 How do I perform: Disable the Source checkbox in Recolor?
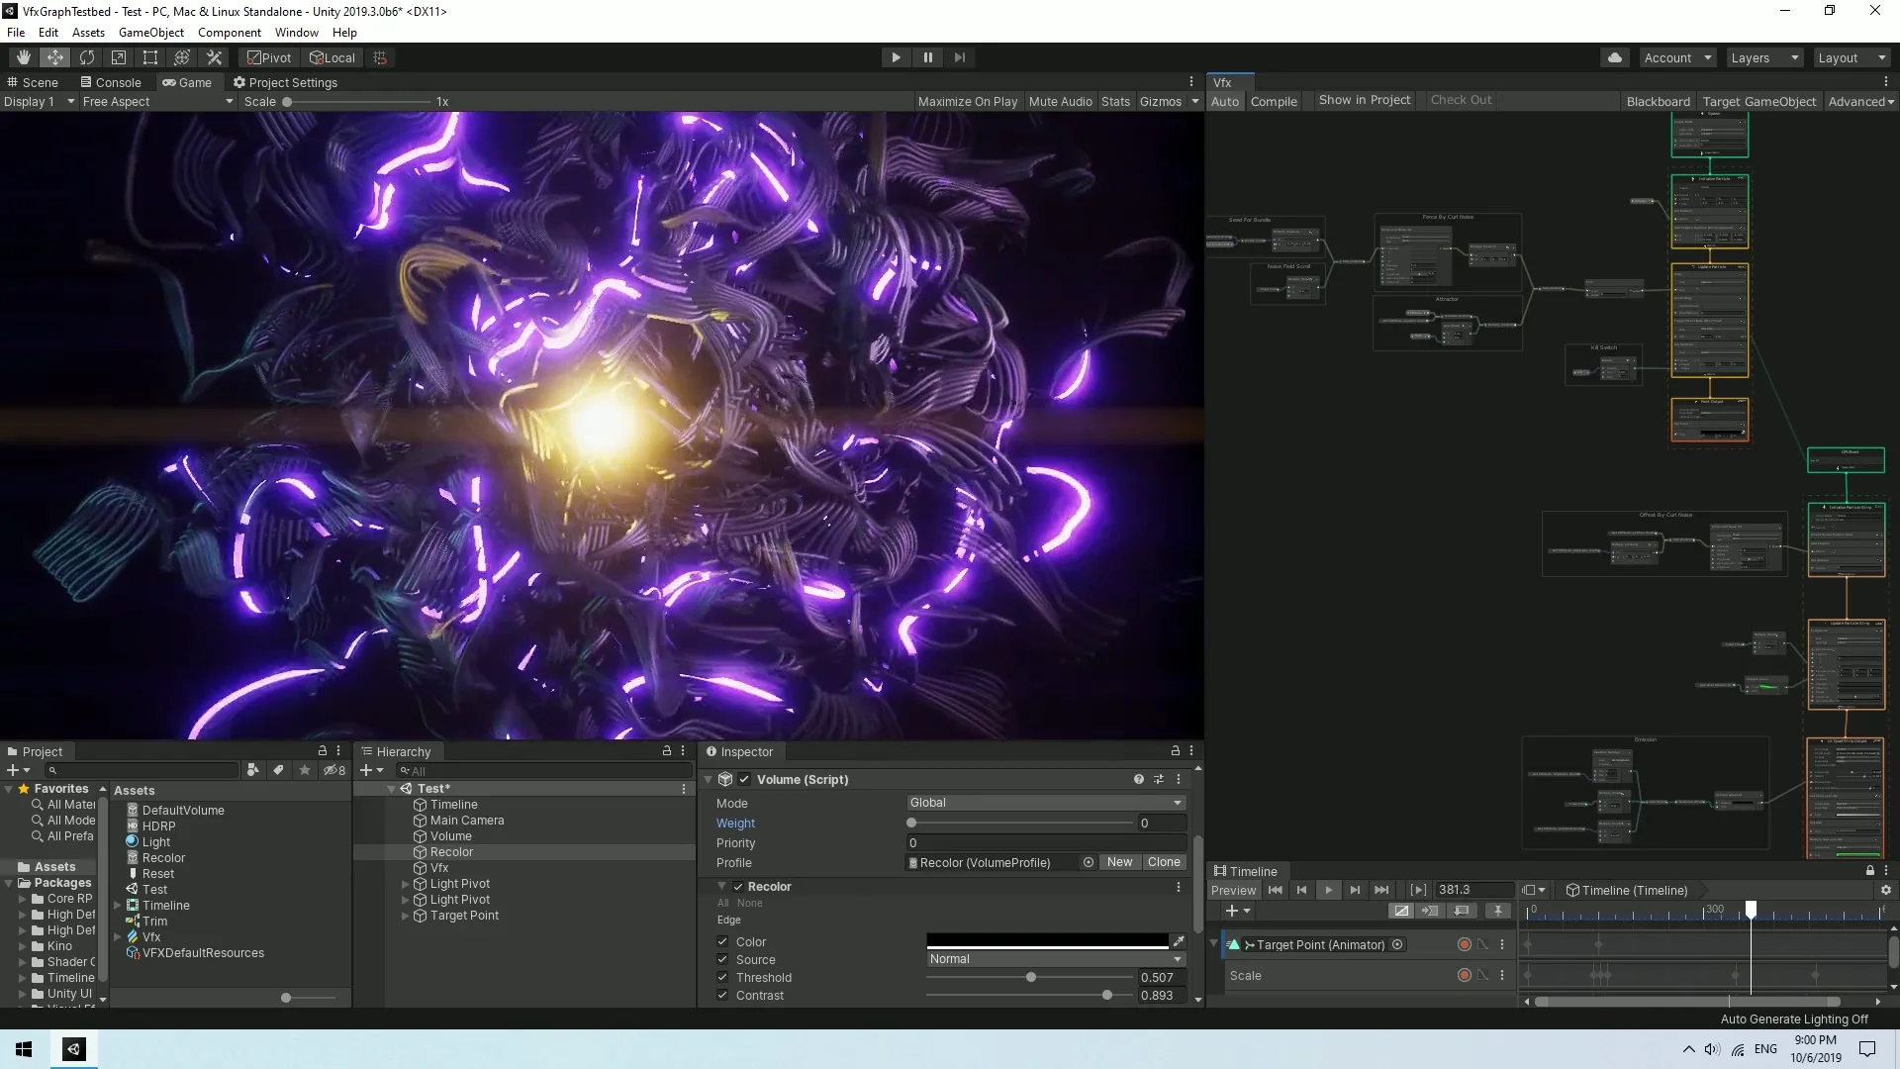723,959
